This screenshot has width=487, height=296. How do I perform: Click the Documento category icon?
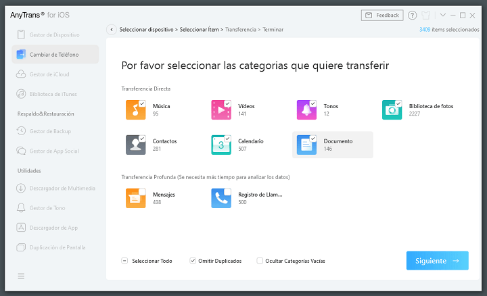pos(306,145)
